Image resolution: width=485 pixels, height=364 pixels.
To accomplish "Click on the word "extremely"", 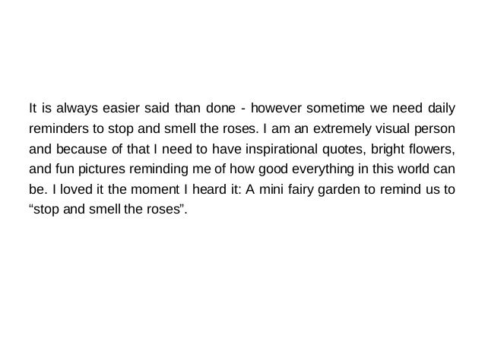I will point(342,129).
